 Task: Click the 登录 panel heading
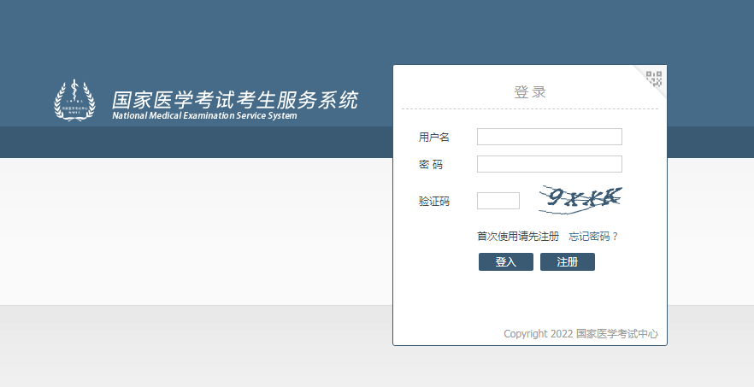(530, 91)
